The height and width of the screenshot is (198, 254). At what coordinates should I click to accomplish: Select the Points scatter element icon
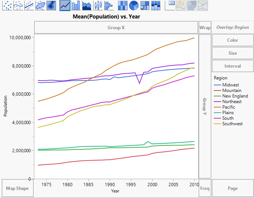coord(7,5)
